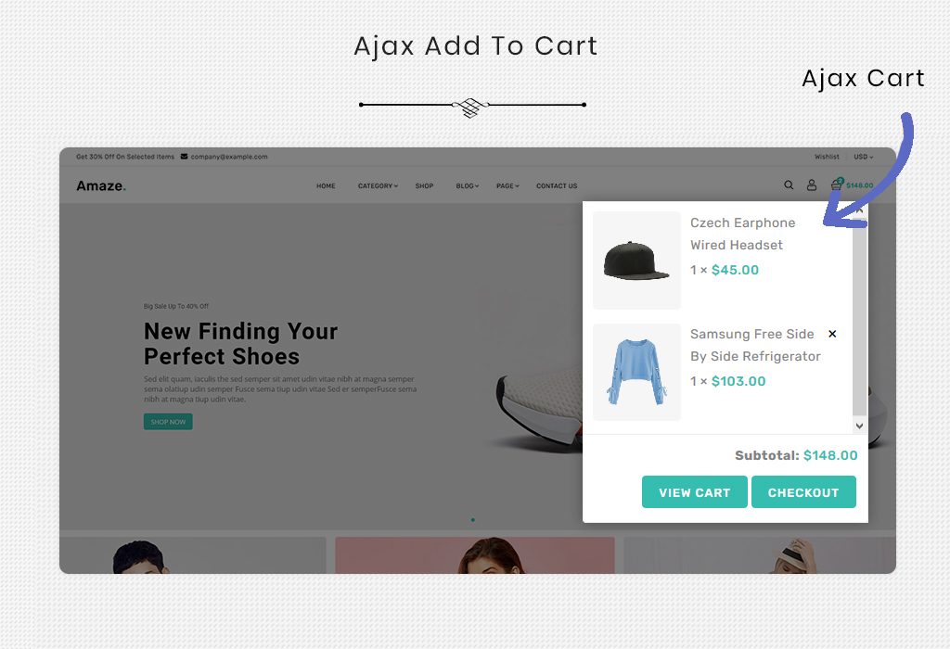
Task: Click the VIEW CART button
Action: [694, 492]
